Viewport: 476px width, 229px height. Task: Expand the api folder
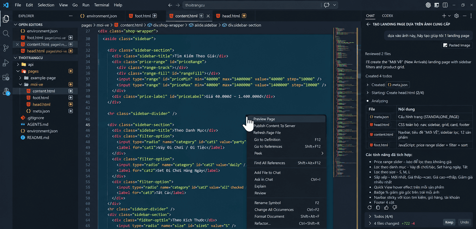click(18, 64)
